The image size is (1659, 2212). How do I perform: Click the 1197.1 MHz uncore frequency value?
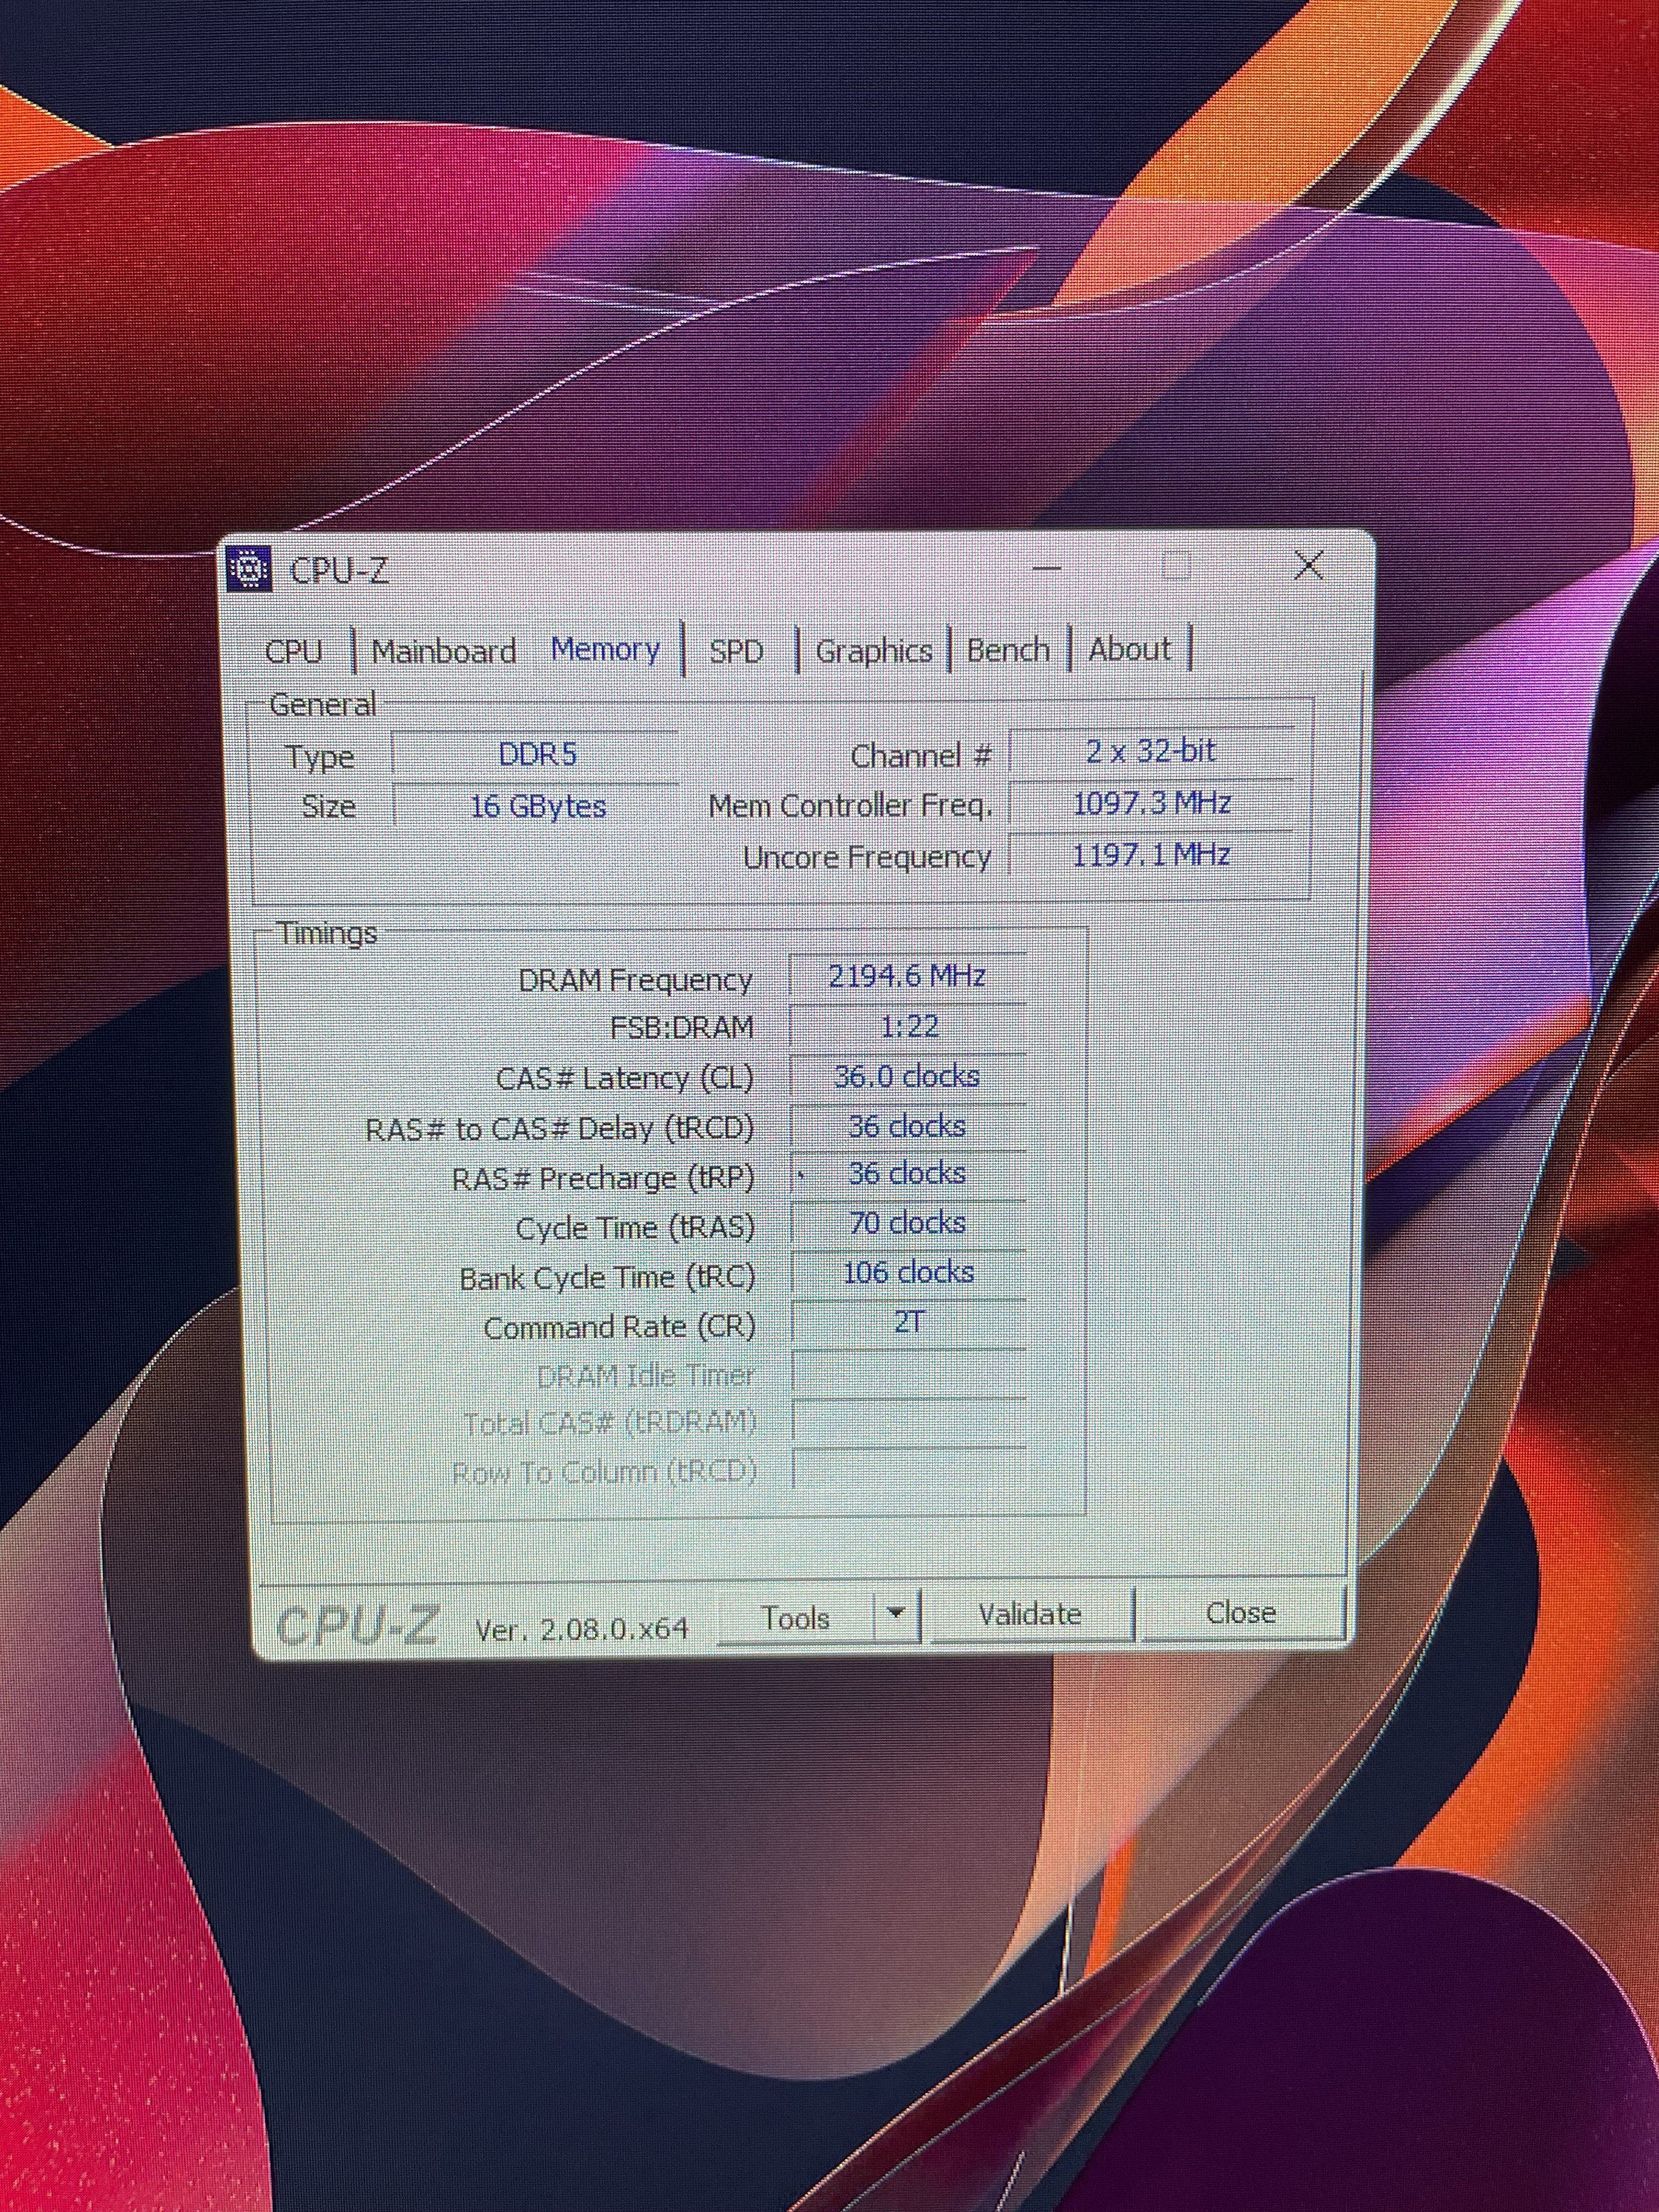tap(1151, 855)
